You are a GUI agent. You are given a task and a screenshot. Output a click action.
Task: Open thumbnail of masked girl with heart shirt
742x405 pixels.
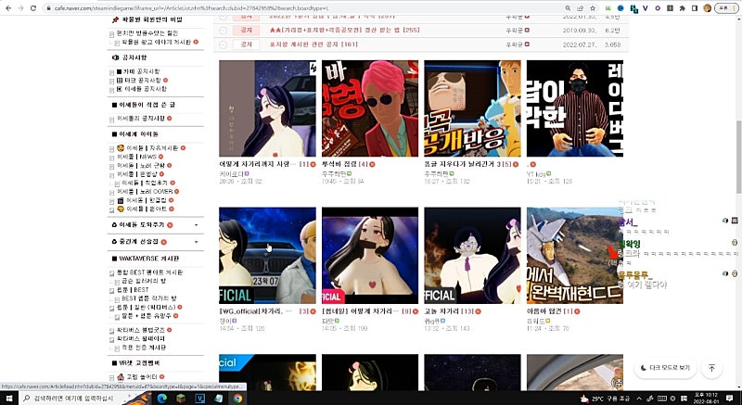370,255
